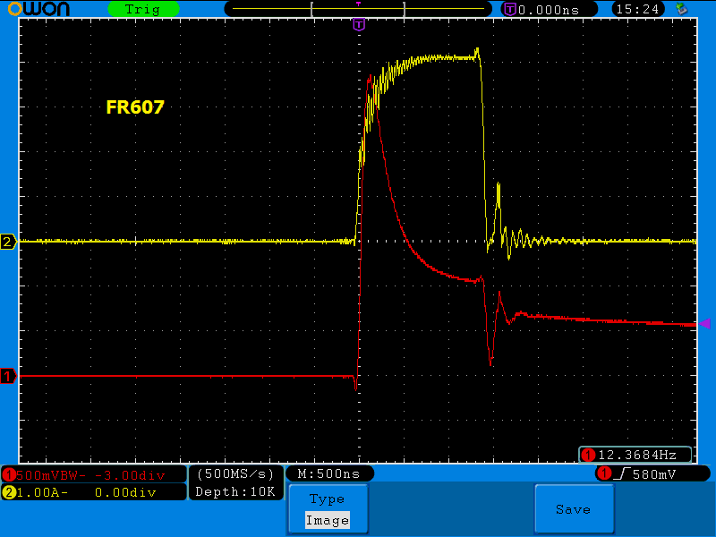Viewport: 716px width, 537px height.
Task: Click the horizontal trigger position T marker
Action: click(359, 24)
